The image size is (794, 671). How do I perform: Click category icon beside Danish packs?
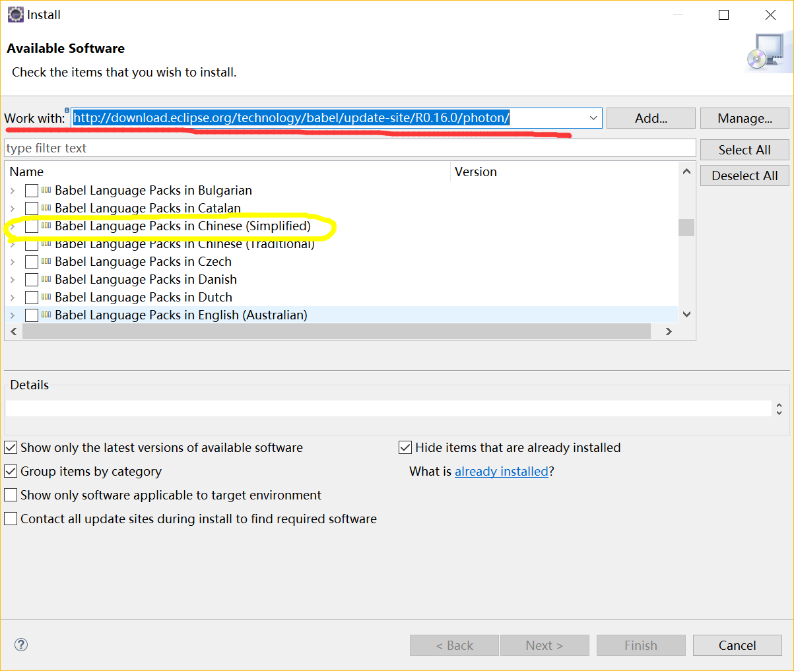(x=46, y=279)
